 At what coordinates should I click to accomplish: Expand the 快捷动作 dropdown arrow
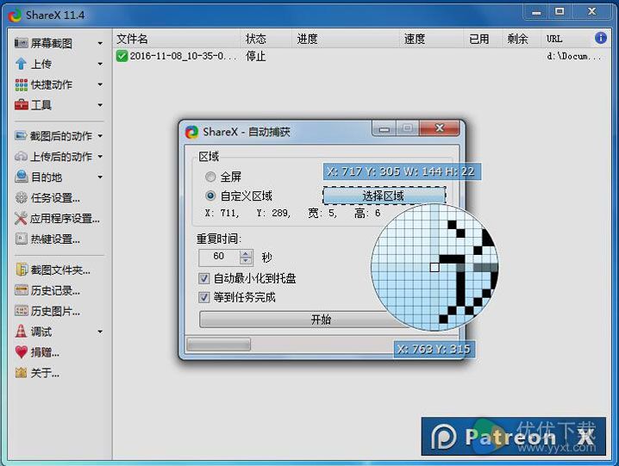click(100, 84)
